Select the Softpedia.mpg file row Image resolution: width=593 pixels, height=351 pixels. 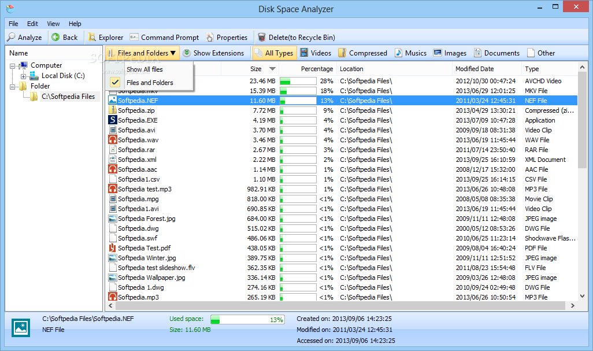(342, 199)
